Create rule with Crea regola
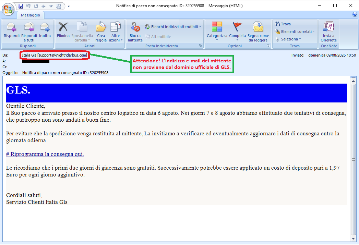359x245 pixels. 101,32
